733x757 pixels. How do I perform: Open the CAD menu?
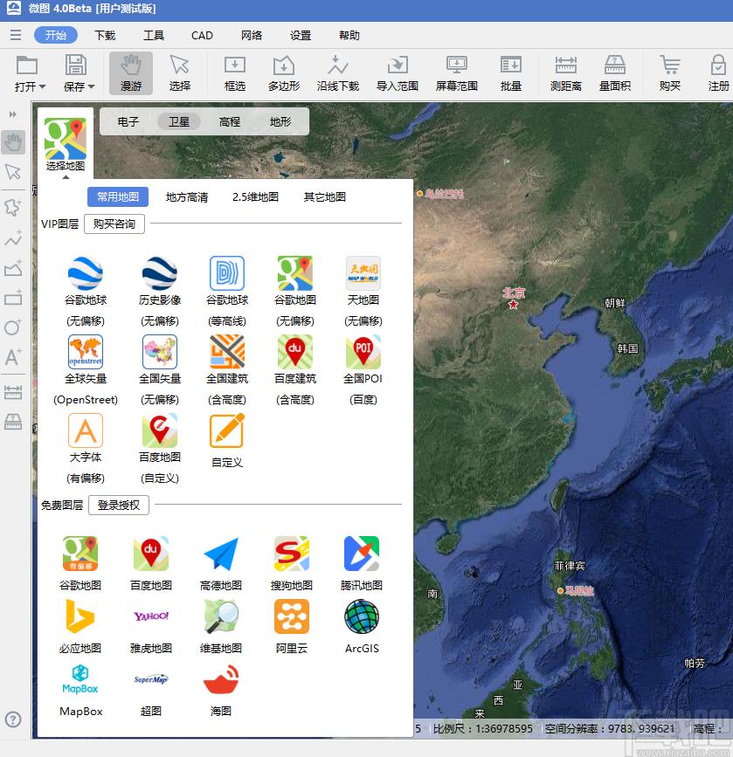click(202, 35)
